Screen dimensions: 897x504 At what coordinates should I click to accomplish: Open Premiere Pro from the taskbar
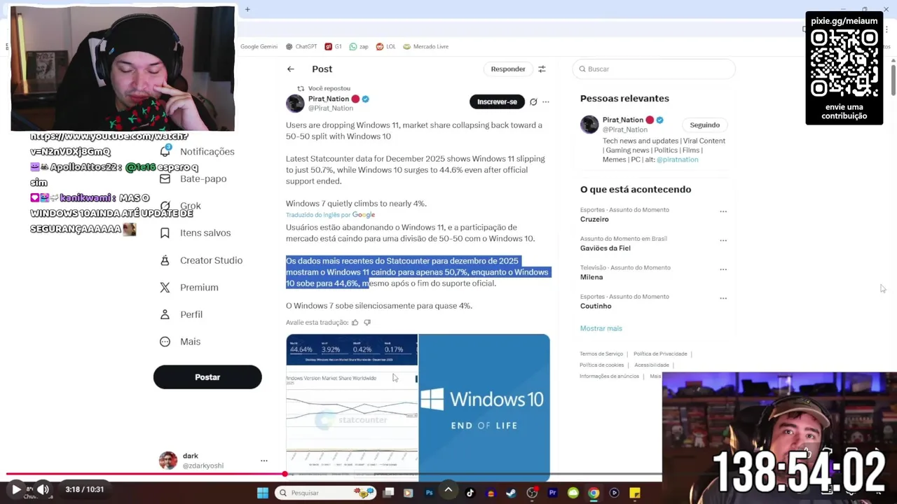point(552,493)
